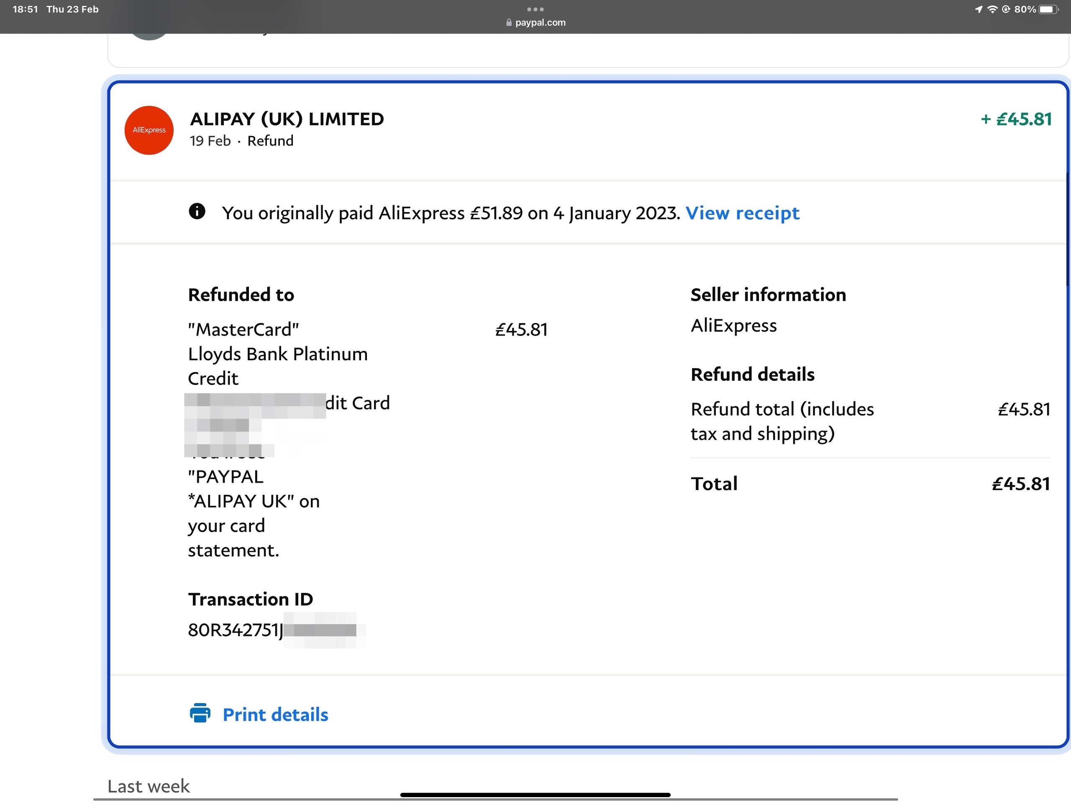Click the printer icon beside Print details
The image size is (1071, 803).
(200, 713)
